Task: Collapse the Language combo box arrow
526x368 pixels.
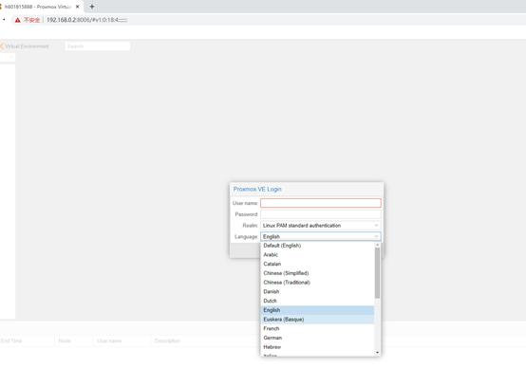Action: 376,236
